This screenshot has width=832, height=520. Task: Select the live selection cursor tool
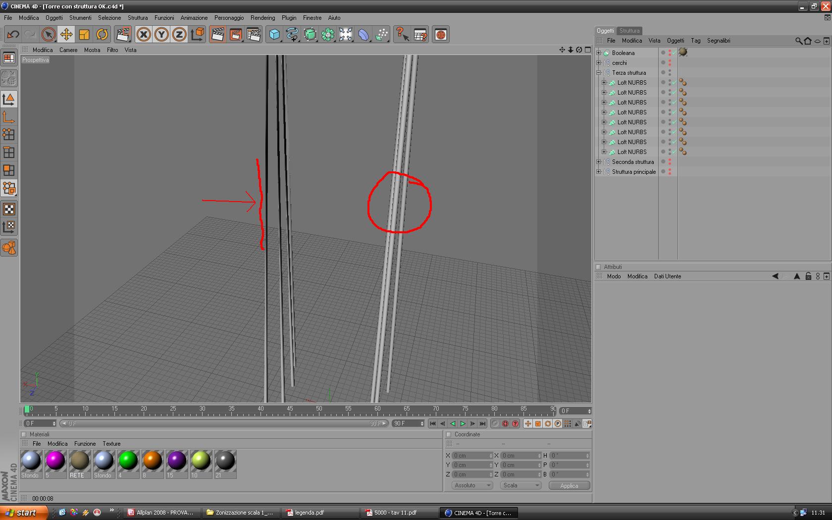[x=49, y=34]
